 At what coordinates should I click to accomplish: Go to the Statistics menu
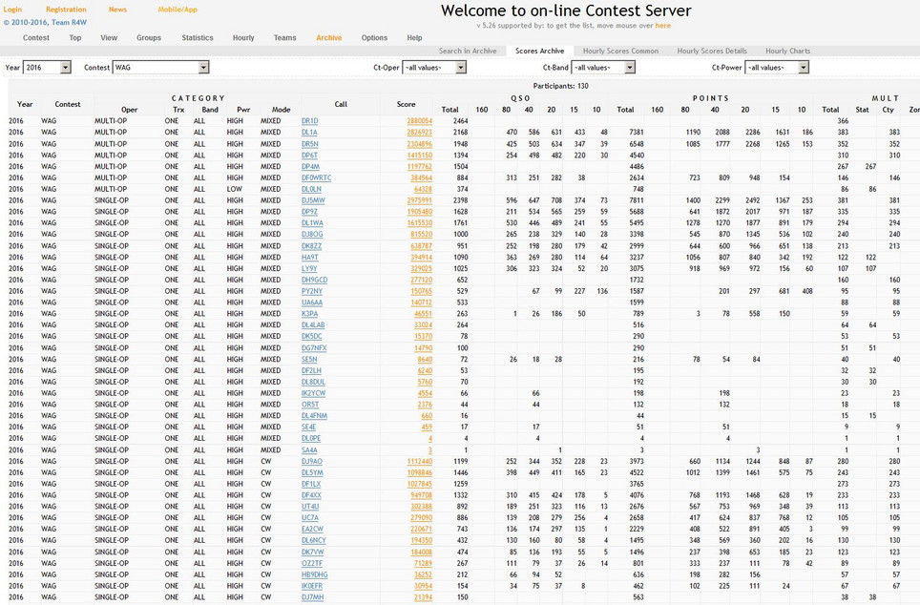[198, 37]
